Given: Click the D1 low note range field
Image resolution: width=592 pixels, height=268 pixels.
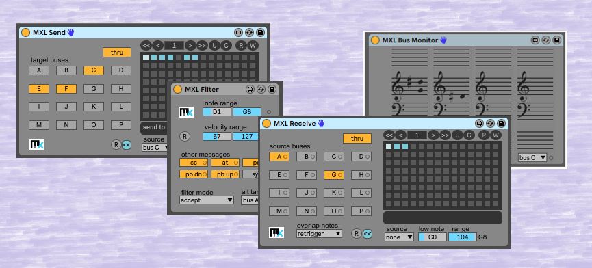Looking at the screenshot, I should pos(217,111).
